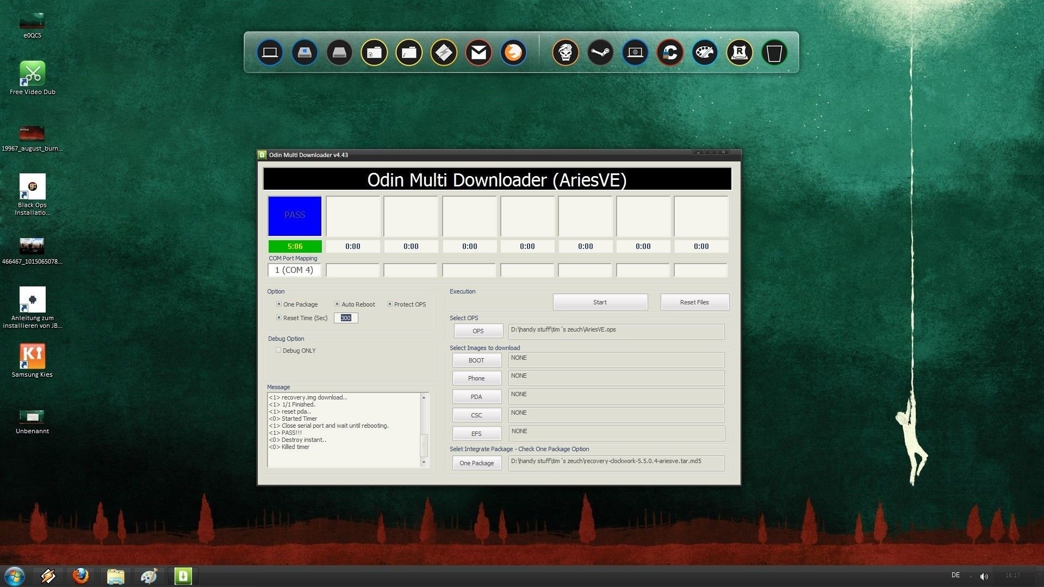
Task: Open the e0QC5 desktop image file
Action: click(32, 26)
